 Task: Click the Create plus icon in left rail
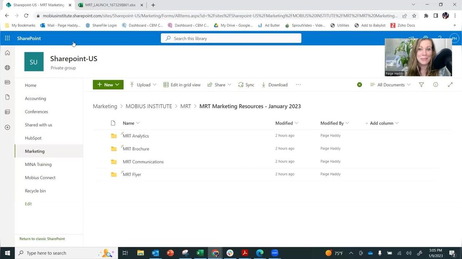click(7, 127)
